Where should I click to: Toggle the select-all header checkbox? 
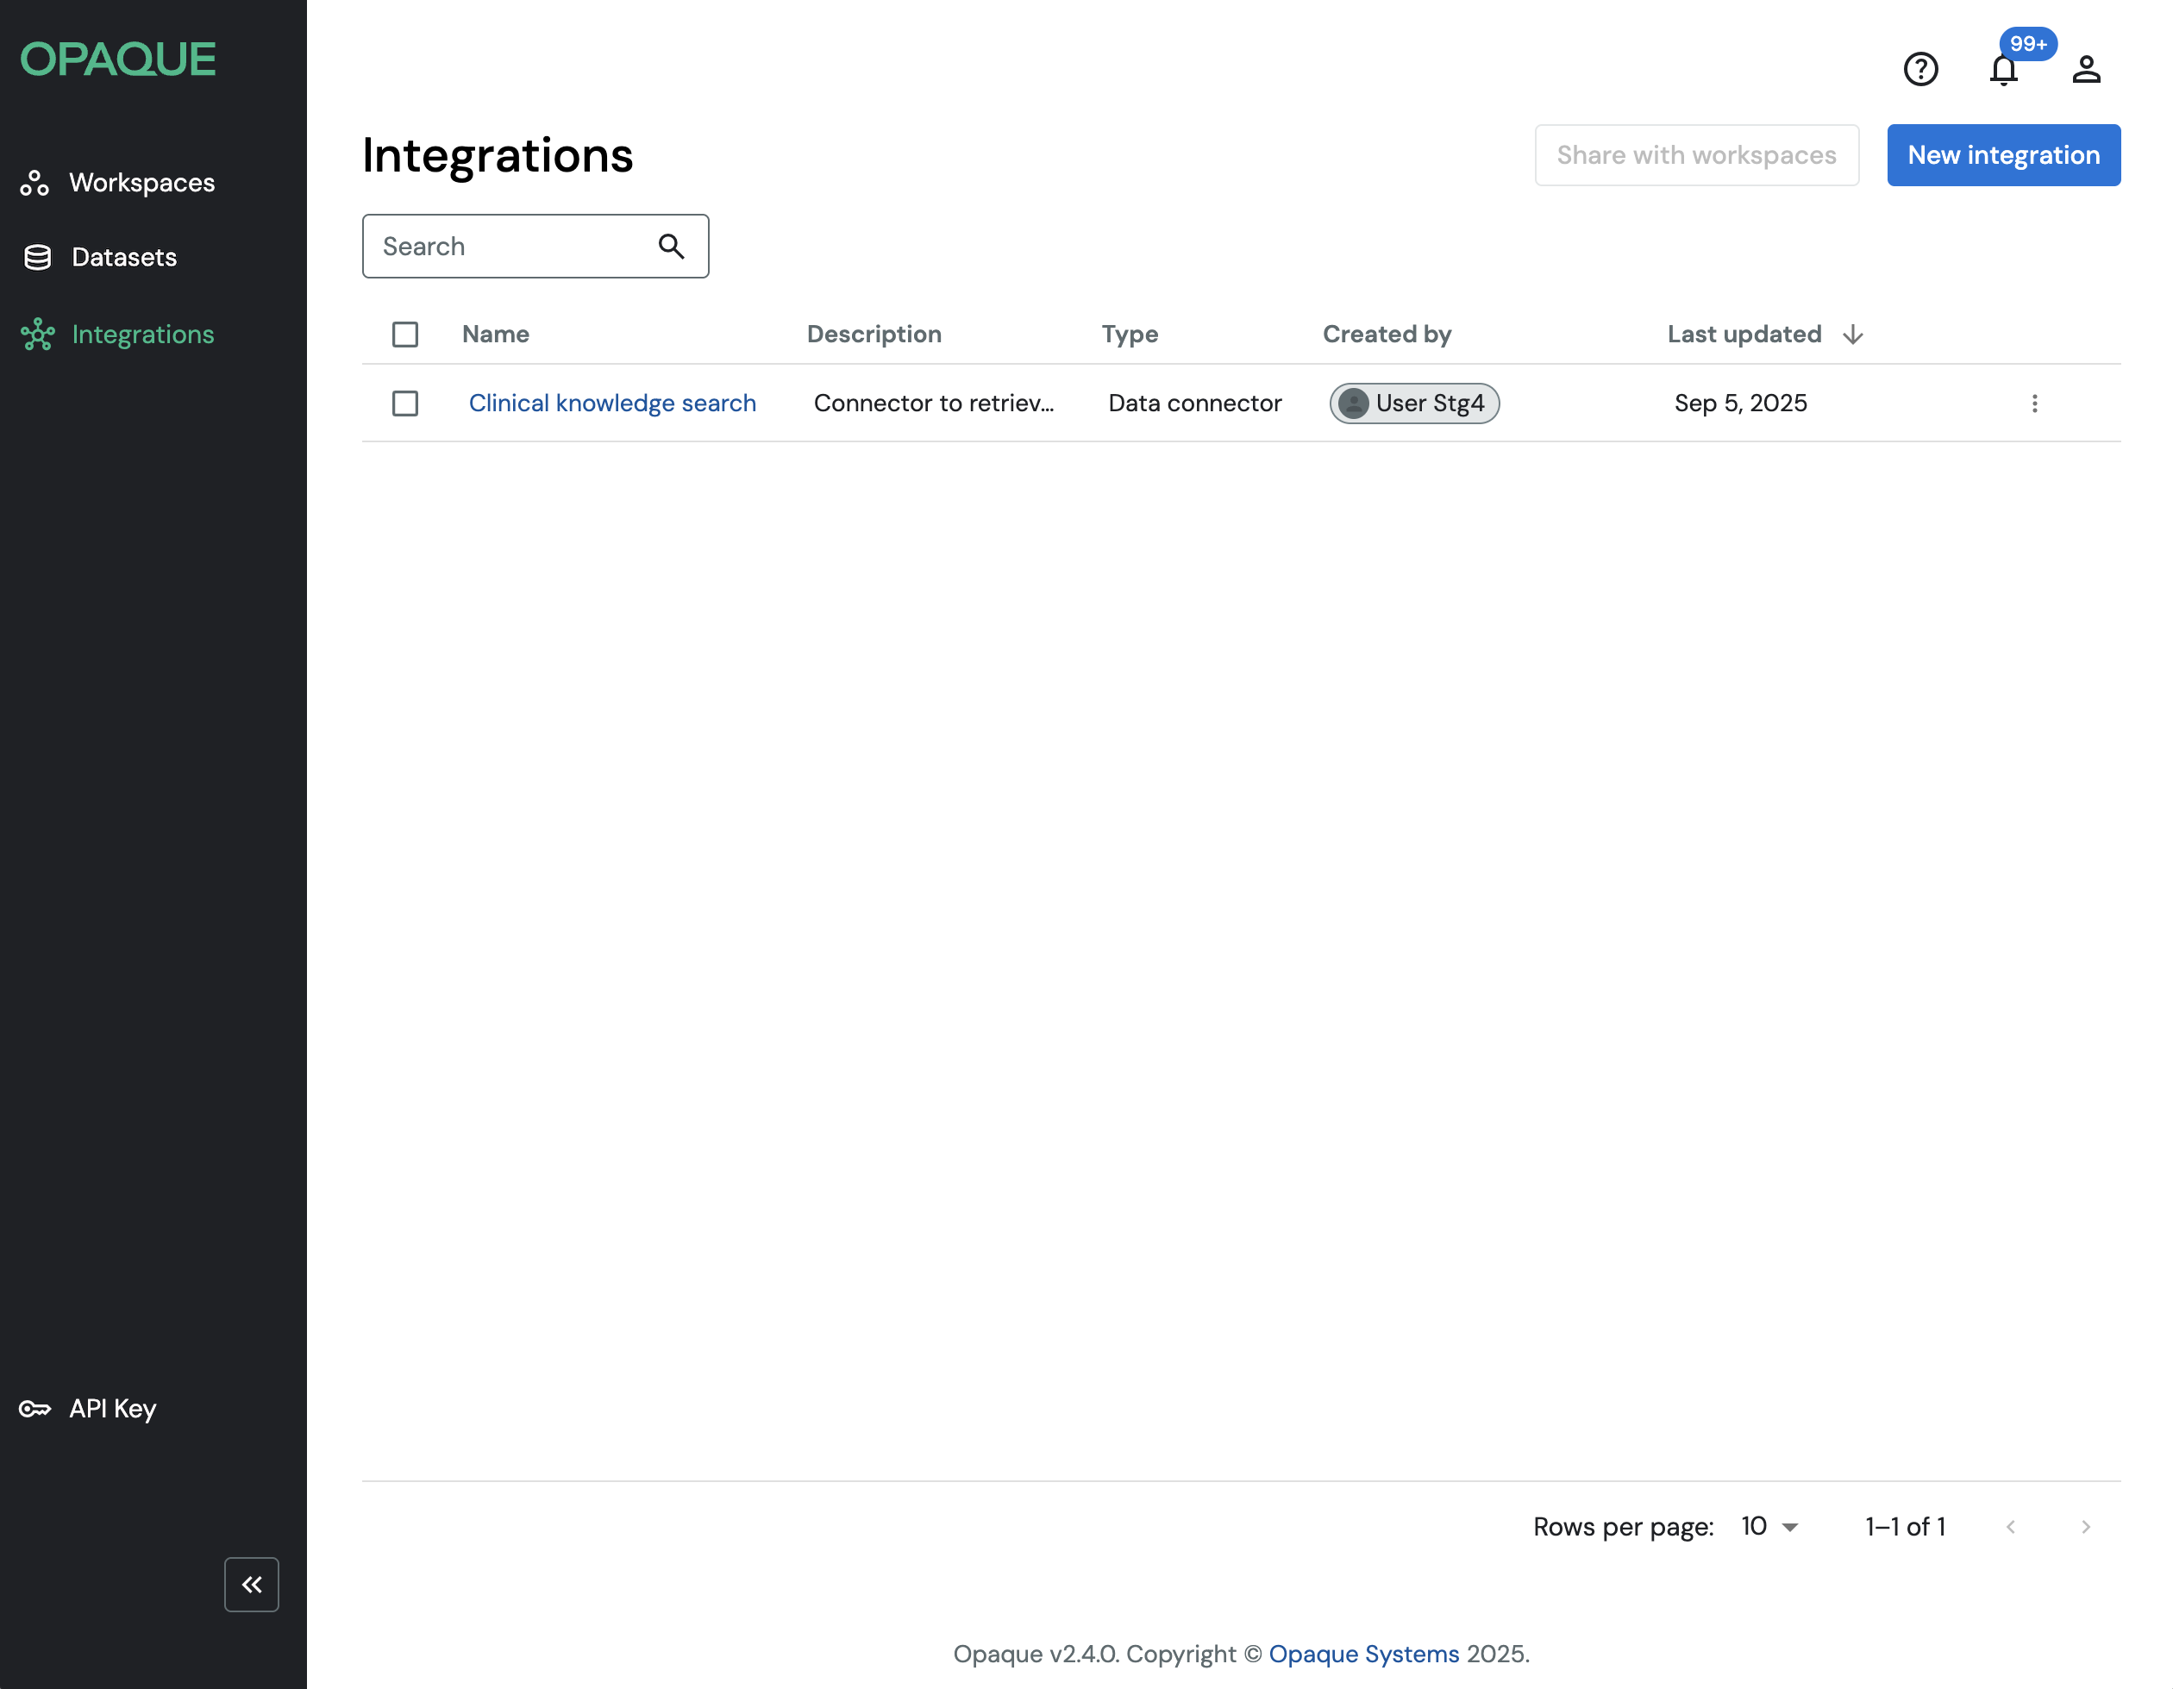pos(405,335)
